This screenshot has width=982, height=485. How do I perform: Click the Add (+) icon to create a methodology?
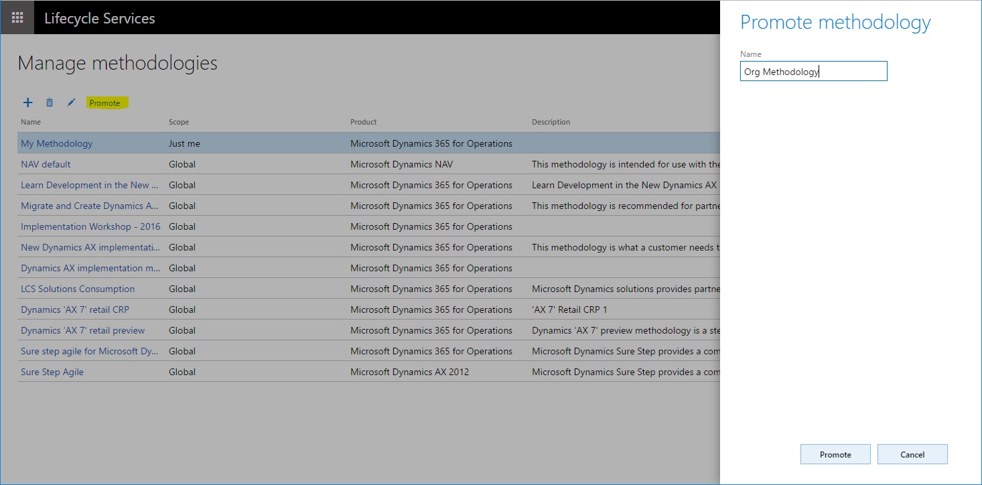(27, 102)
